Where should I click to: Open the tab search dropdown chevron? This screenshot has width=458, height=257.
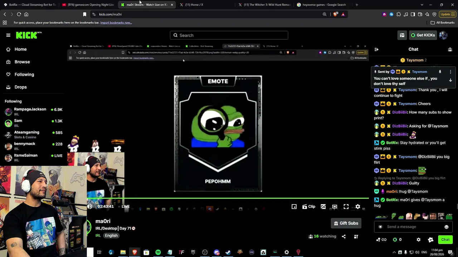point(422,5)
